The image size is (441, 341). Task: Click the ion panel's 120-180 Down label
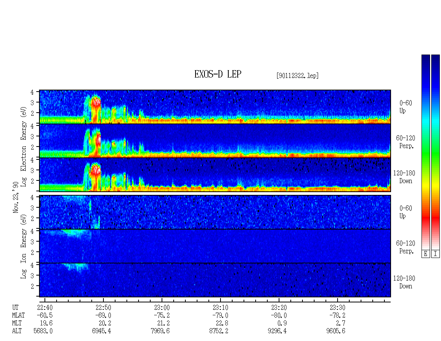404,282
